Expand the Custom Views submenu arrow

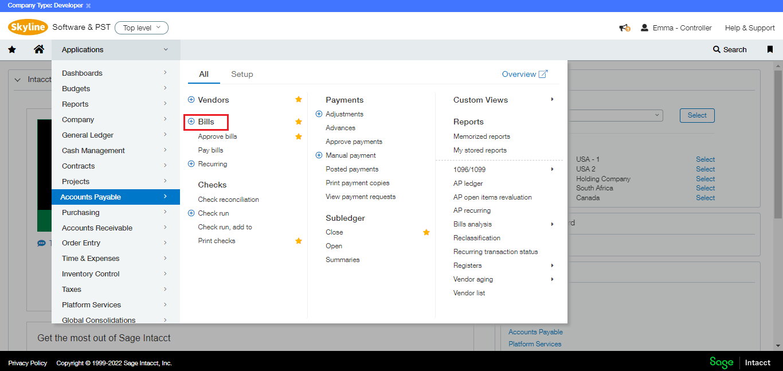point(553,100)
